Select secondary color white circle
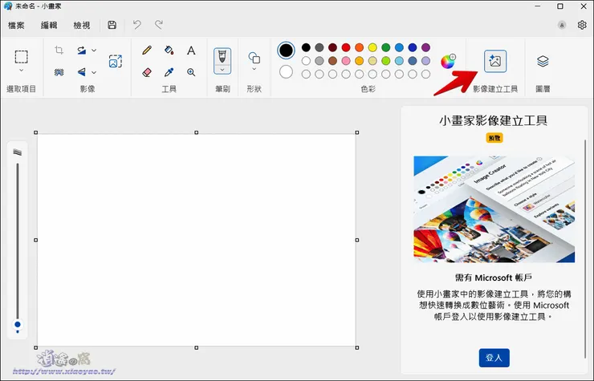 point(286,71)
